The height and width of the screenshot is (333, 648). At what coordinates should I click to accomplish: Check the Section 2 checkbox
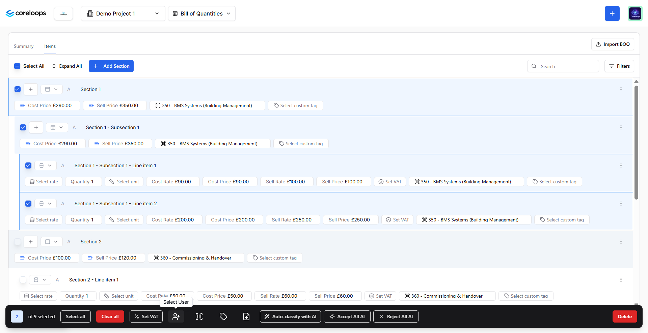[x=18, y=242]
